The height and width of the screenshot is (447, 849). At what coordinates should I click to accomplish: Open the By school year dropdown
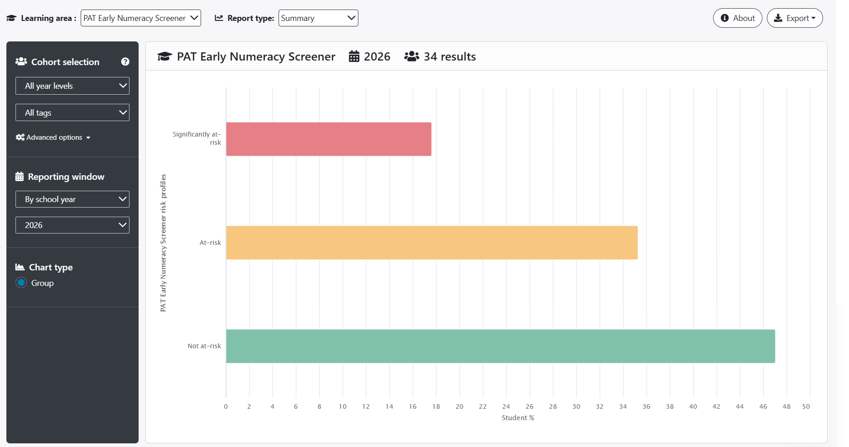pos(72,199)
